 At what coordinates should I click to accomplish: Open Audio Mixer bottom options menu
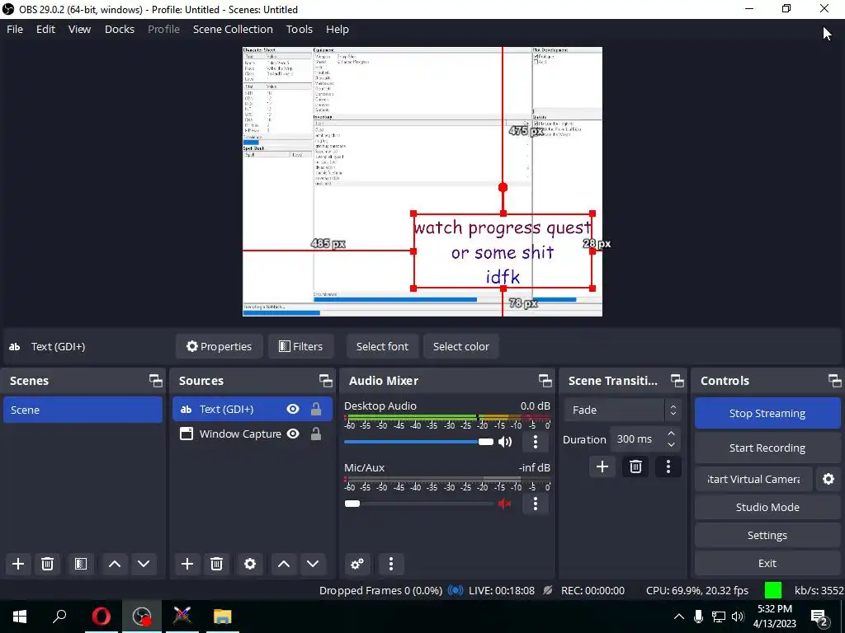(x=391, y=564)
